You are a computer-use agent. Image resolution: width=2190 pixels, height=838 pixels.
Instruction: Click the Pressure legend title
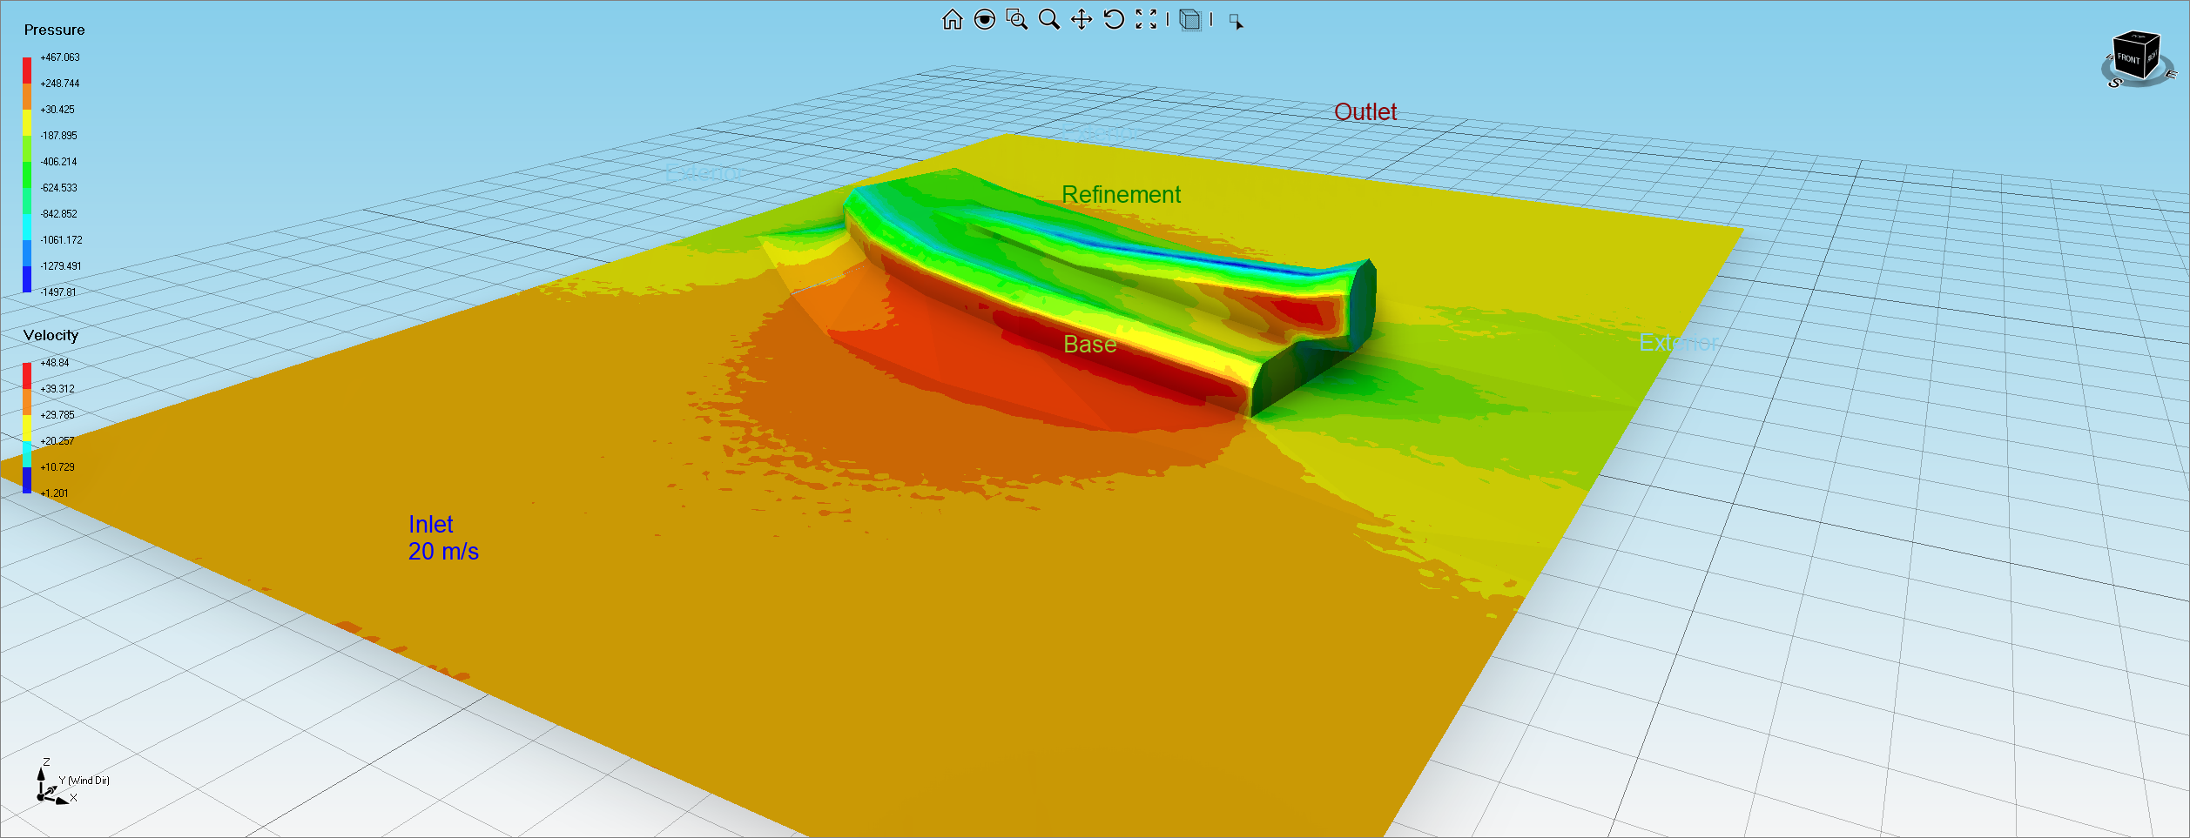(54, 30)
